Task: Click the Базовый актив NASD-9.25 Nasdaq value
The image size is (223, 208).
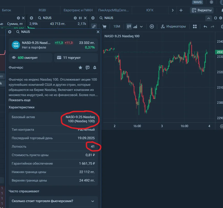Action: (80, 119)
